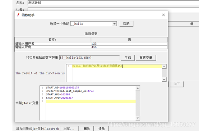Click the JMeterThread.last_sample_ok variable line

[x=70, y=91]
